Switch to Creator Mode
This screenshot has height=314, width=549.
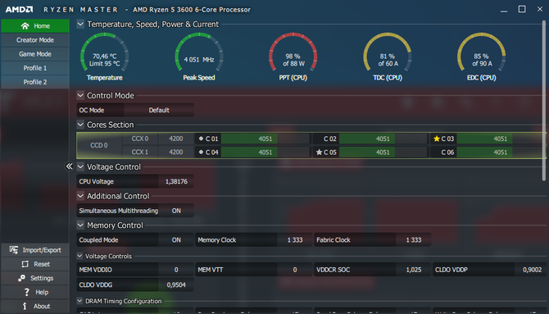pyautogui.click(x=35, y=40)
